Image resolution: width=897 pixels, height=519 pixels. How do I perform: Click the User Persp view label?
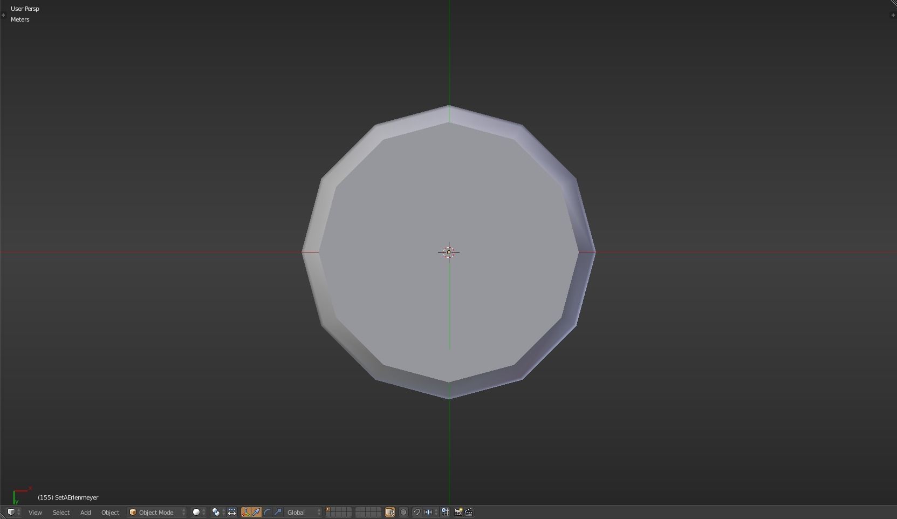point(25,9)
